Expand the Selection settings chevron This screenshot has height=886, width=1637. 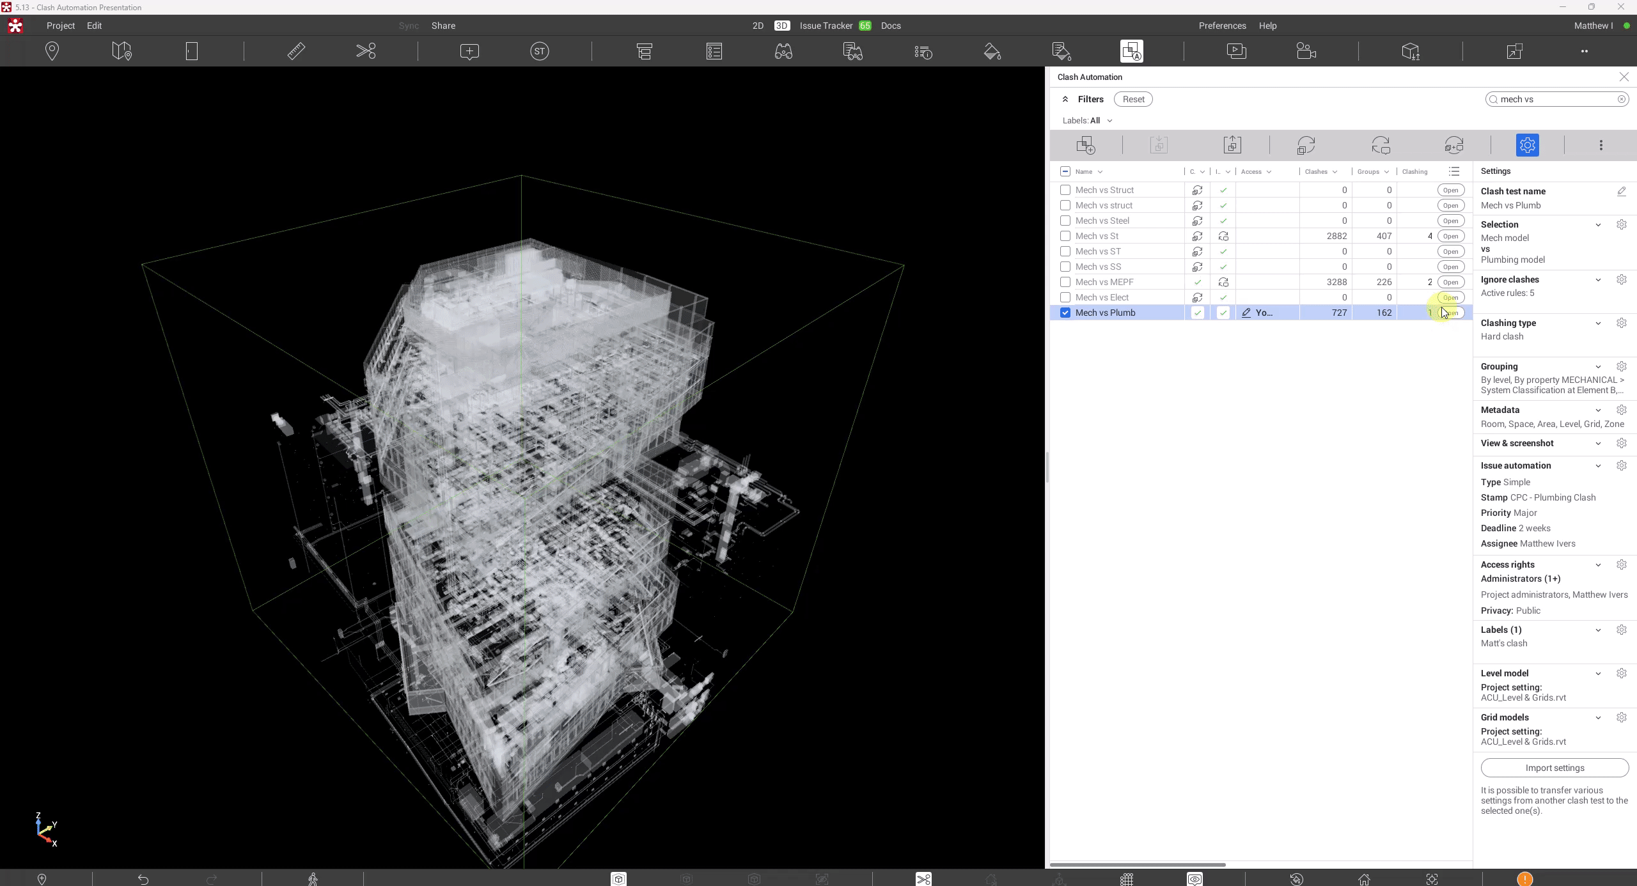click(x=1598, y=224)
